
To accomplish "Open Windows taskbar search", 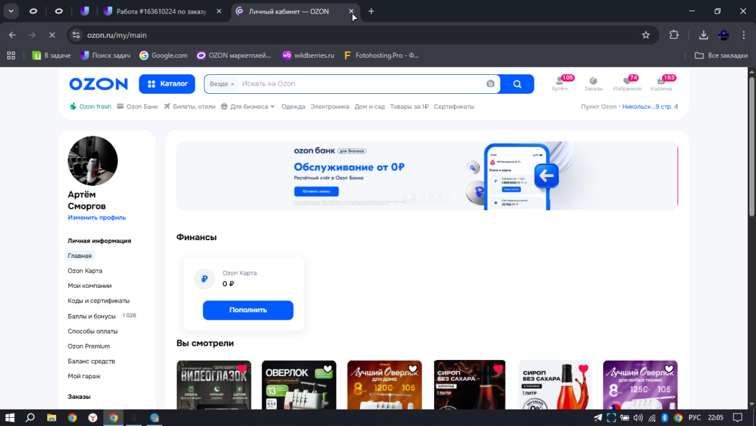I will (x=30, y=417).
